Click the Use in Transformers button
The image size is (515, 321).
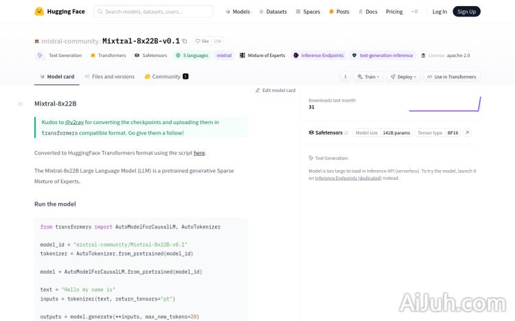click(451, 77)
